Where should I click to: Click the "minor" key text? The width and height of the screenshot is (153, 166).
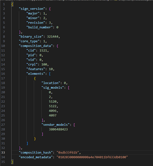[33, 18]
